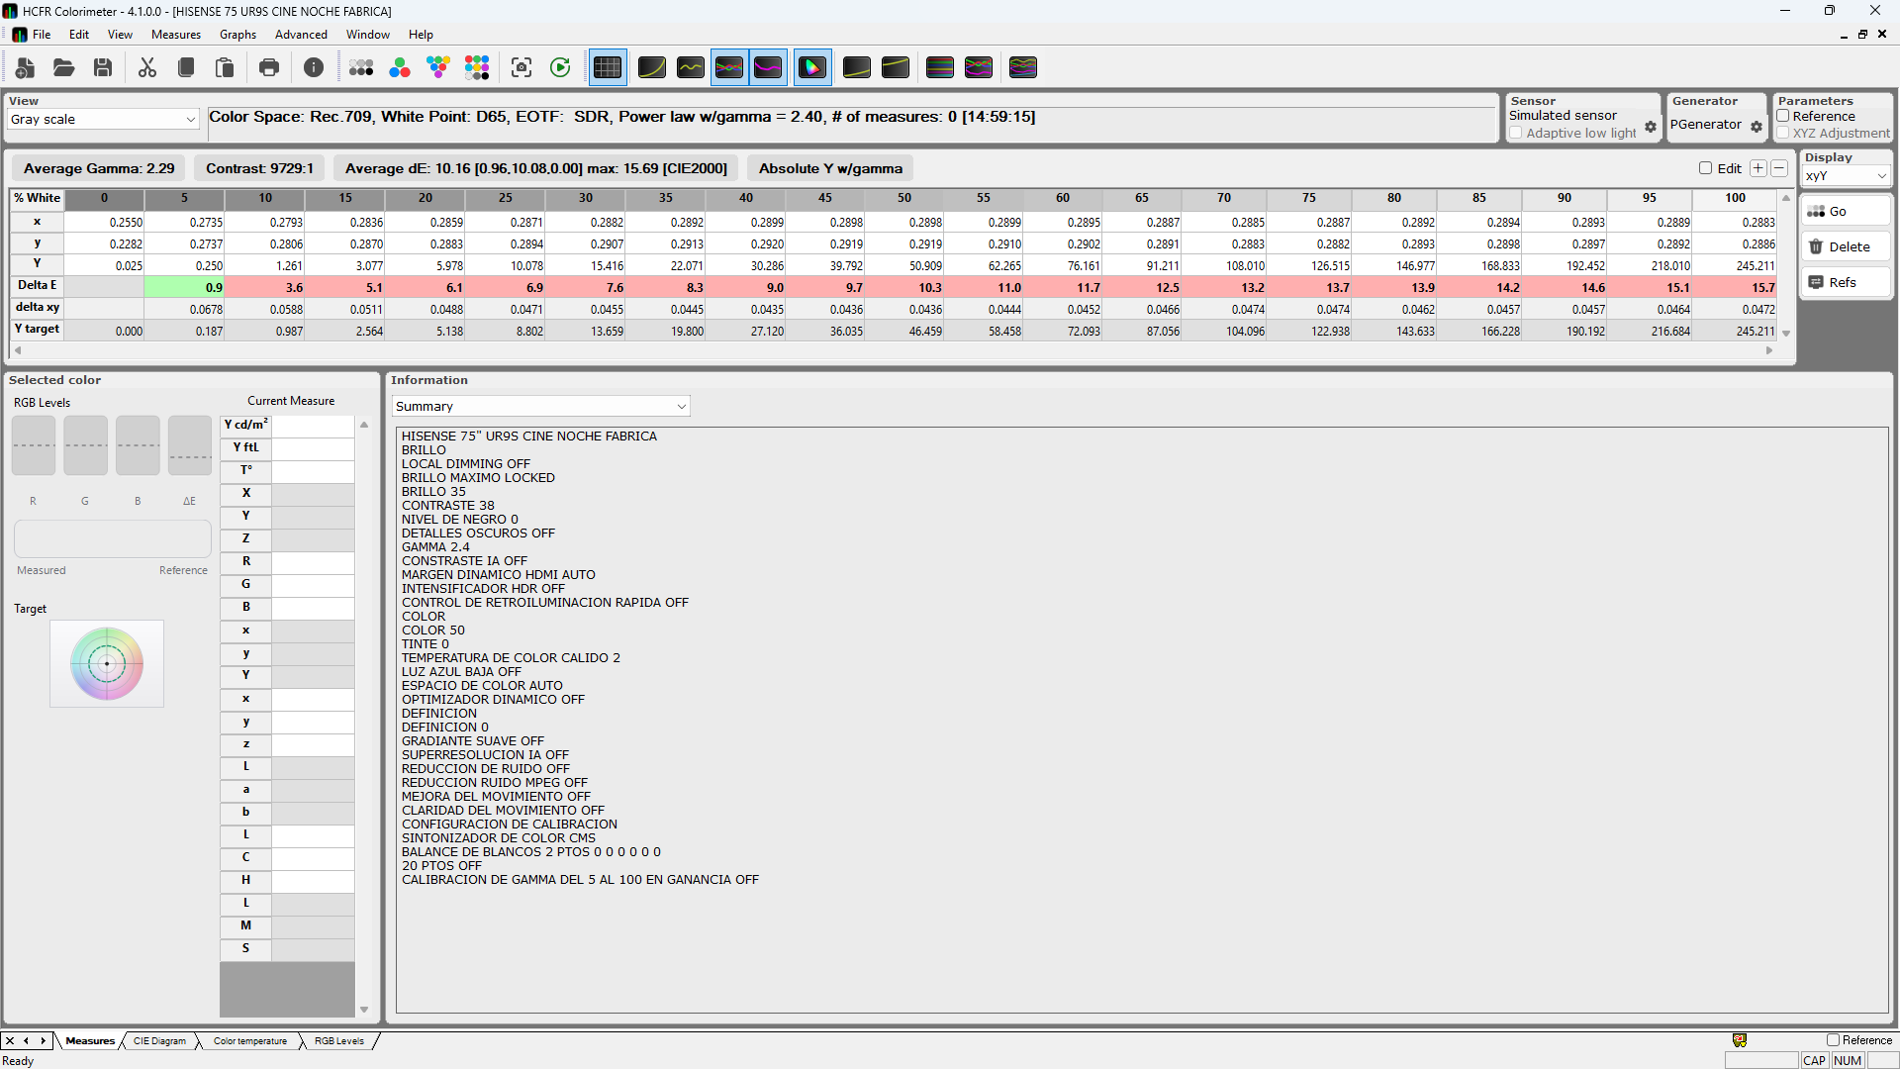Switch to the Color temperature tab
This screenshot has width=1900, height=1069.
point(250,1041)
